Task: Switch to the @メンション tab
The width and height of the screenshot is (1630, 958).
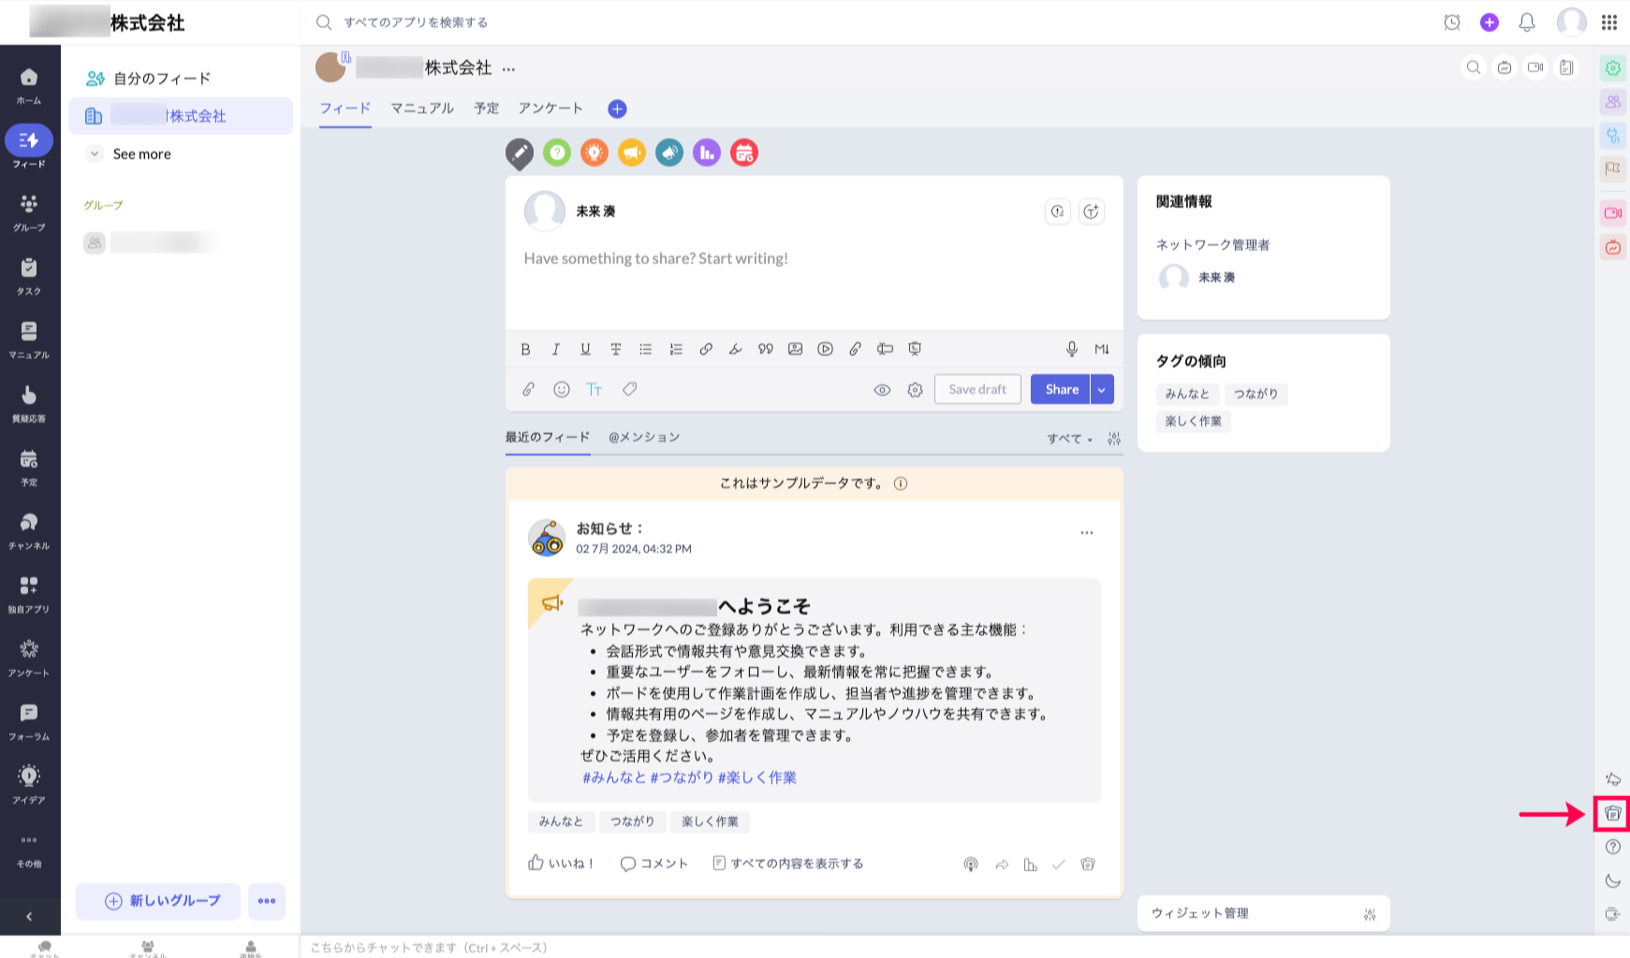Action: (644, 437)
